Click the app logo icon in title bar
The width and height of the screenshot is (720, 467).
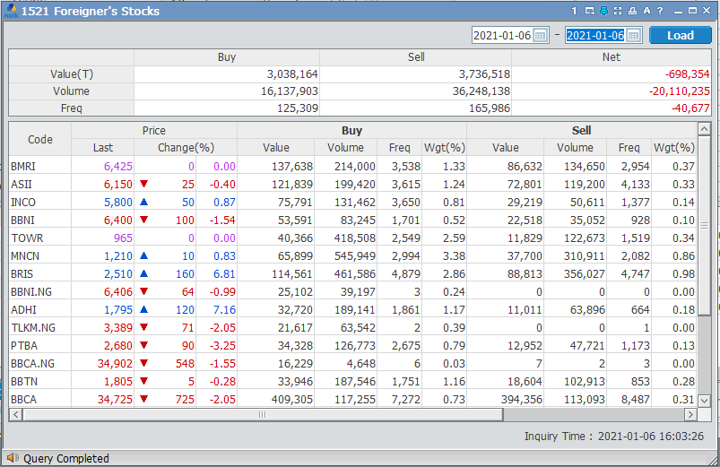[x=11, y=11]
